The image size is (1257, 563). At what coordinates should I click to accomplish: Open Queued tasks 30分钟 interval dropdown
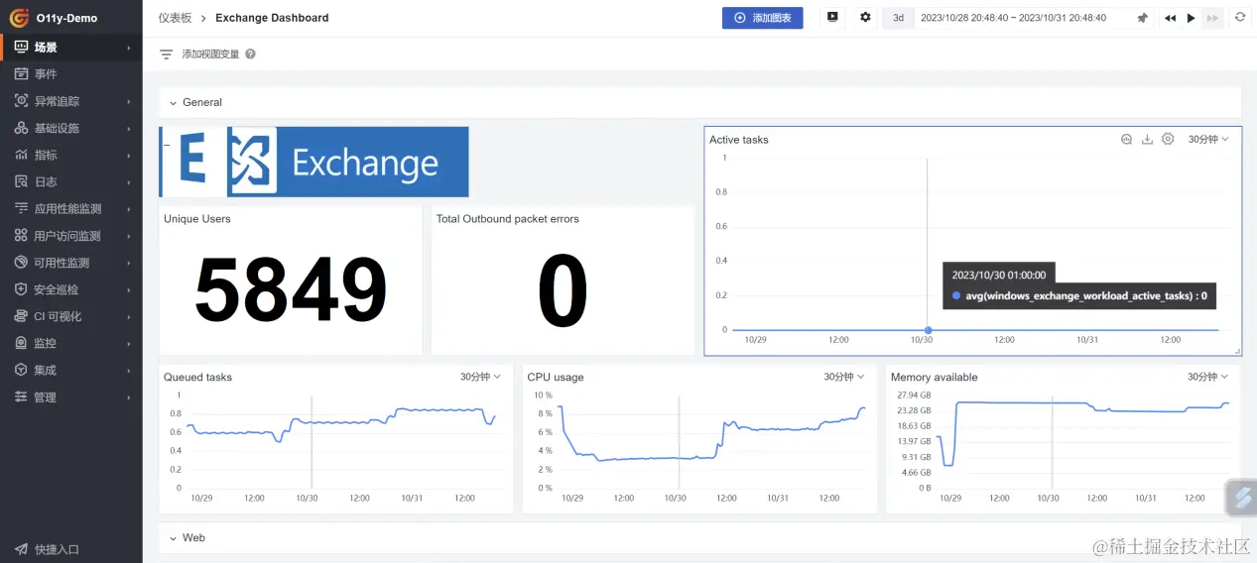(x=481, y=377)
